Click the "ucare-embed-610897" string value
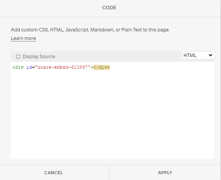Image resolution: width=221 pixels, height=180 pixels. click(63, 67)
